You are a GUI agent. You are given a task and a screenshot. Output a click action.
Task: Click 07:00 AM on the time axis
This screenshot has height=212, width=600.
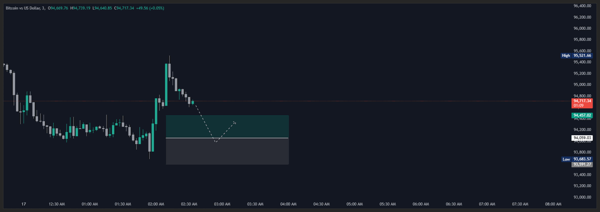coord(487,204)
